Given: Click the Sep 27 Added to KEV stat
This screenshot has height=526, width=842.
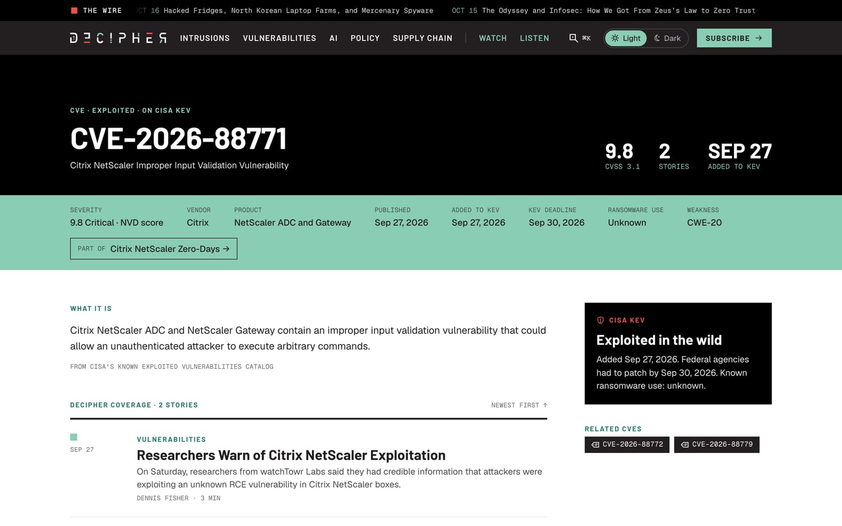Looking at the screenshot, I should pos(739,156).
